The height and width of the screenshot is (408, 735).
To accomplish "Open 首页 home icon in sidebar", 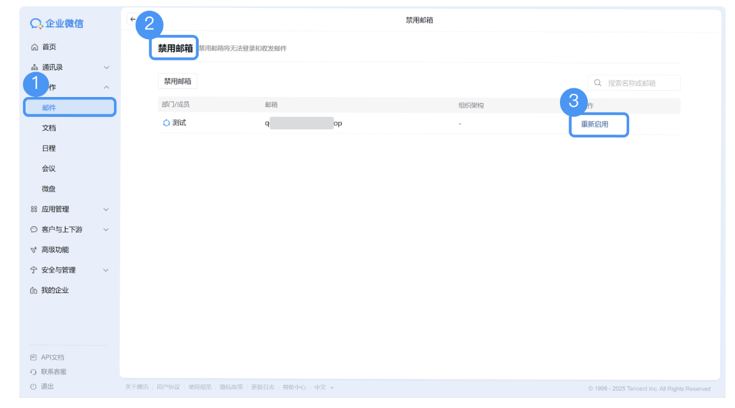I will coord(34,47).
